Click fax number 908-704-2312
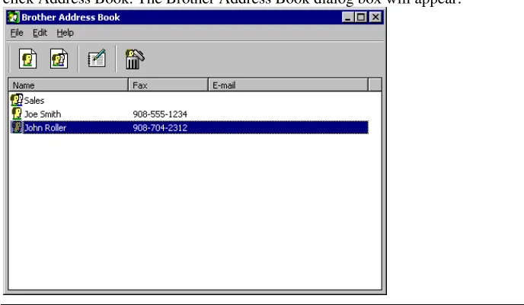The image size is (524, 305). pos(160,128)
